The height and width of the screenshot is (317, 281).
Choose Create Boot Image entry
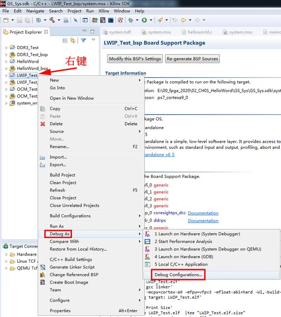tap(91, 282)
